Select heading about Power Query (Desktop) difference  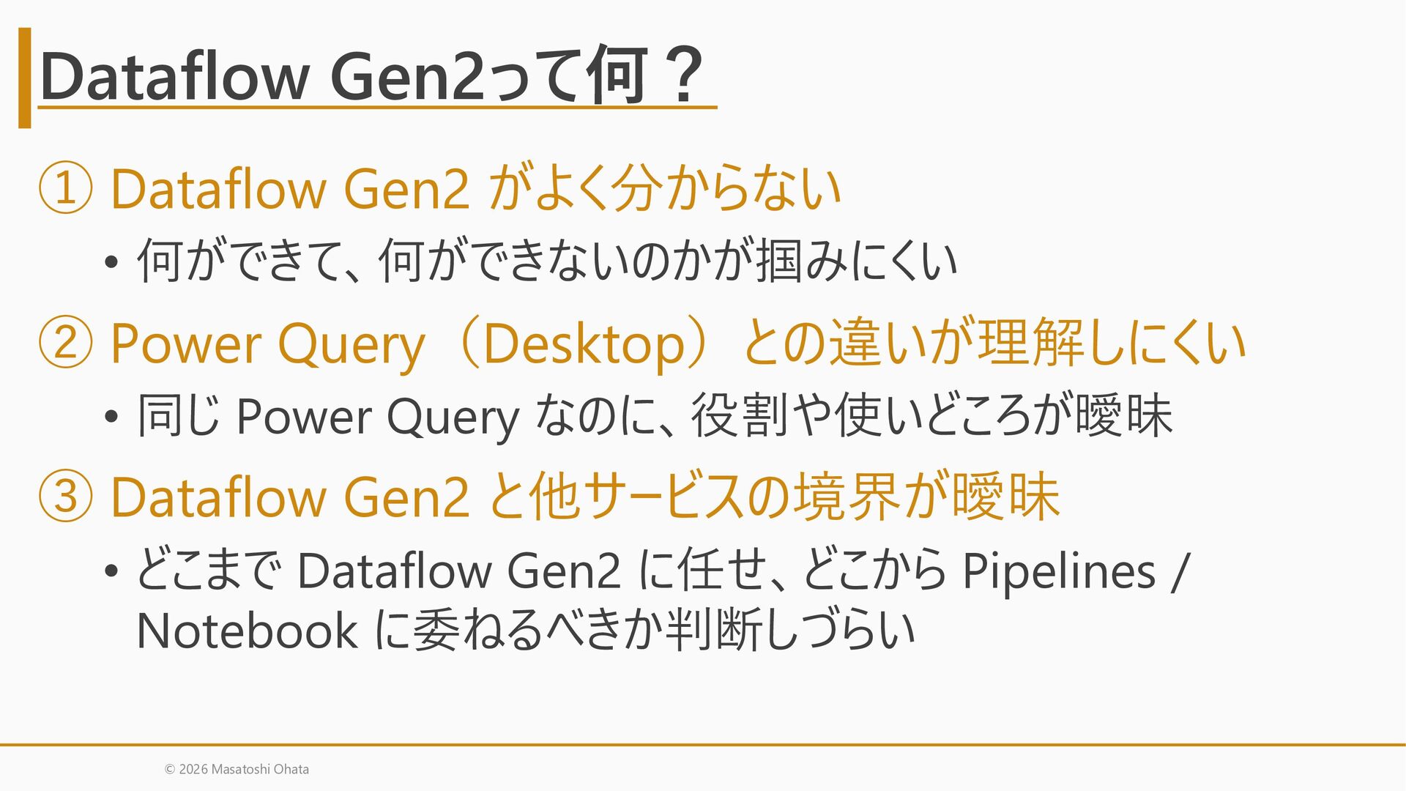pyautogui.click(x=678, y=343)
